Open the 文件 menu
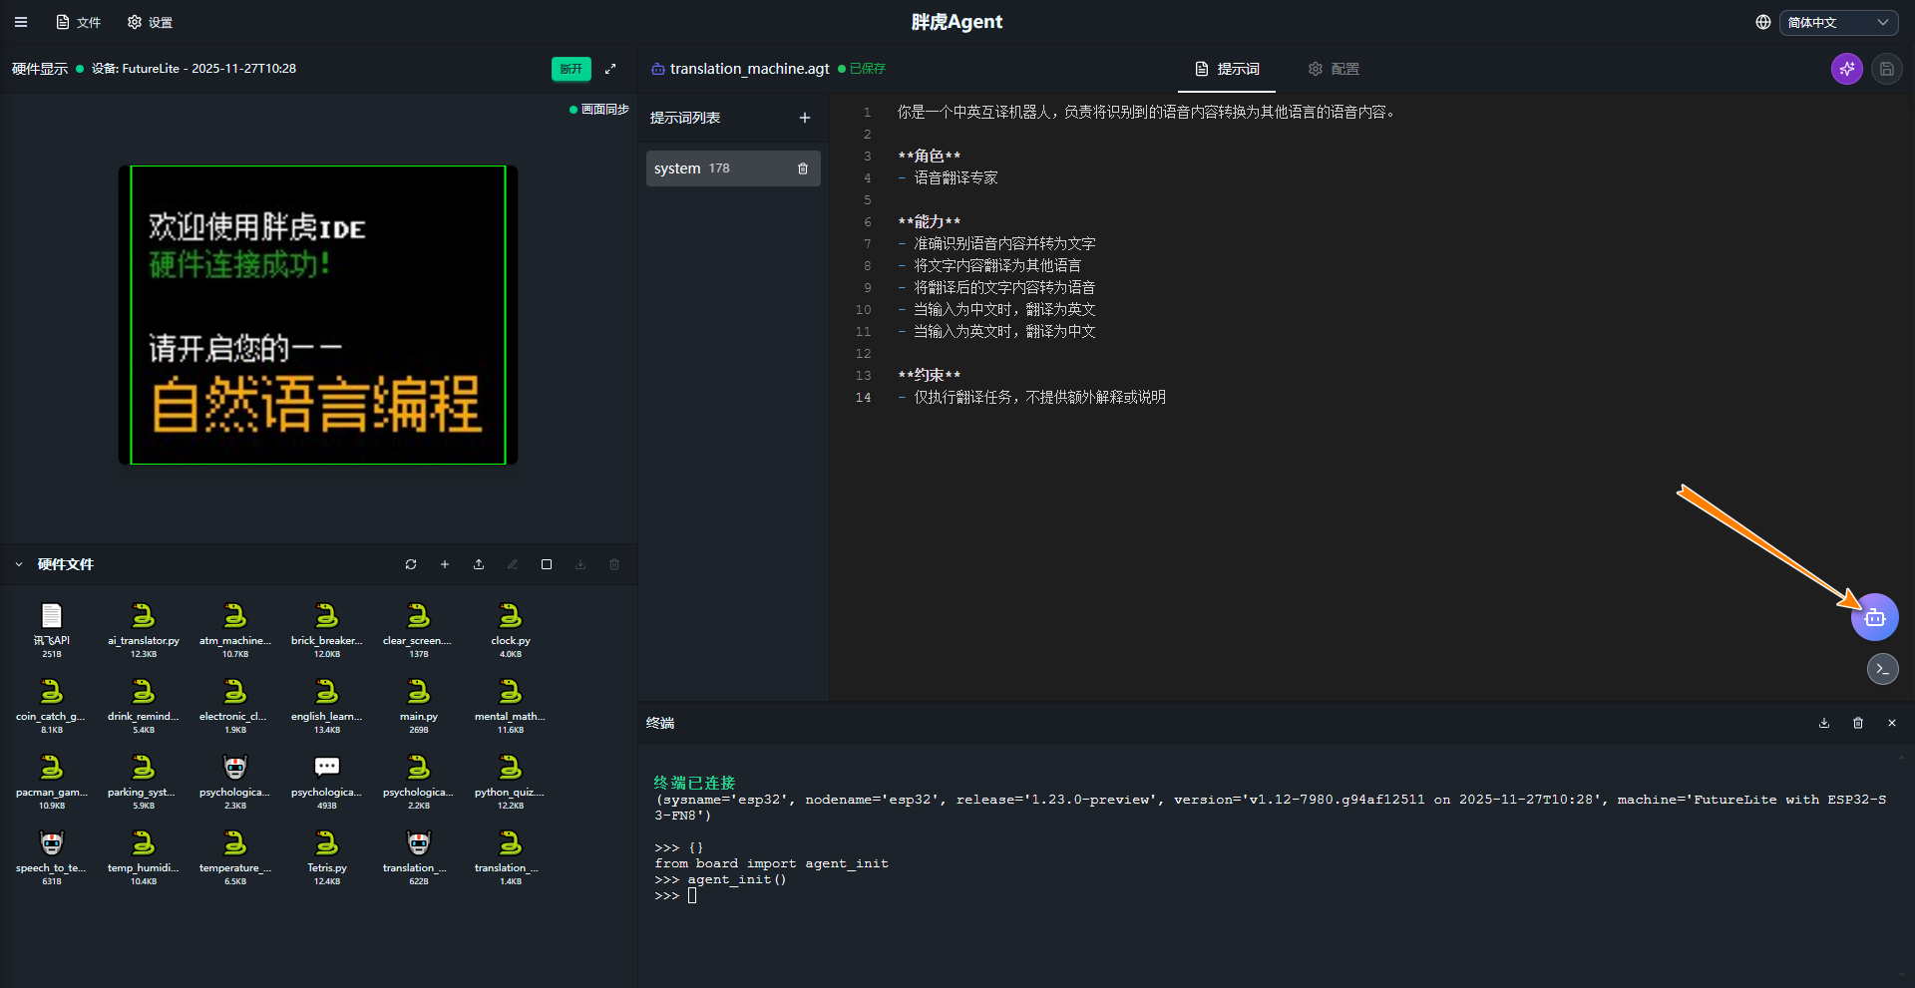 coord(79,22)
